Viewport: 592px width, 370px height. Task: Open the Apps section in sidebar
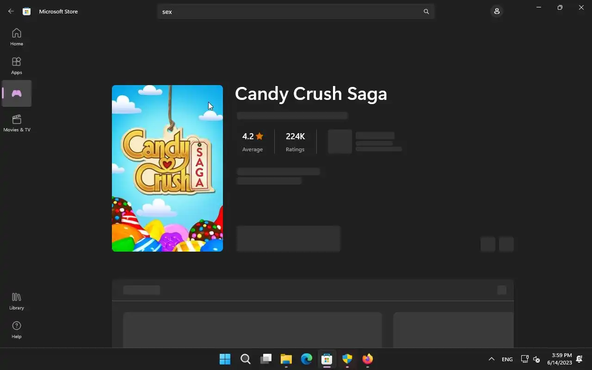point(17,66)
